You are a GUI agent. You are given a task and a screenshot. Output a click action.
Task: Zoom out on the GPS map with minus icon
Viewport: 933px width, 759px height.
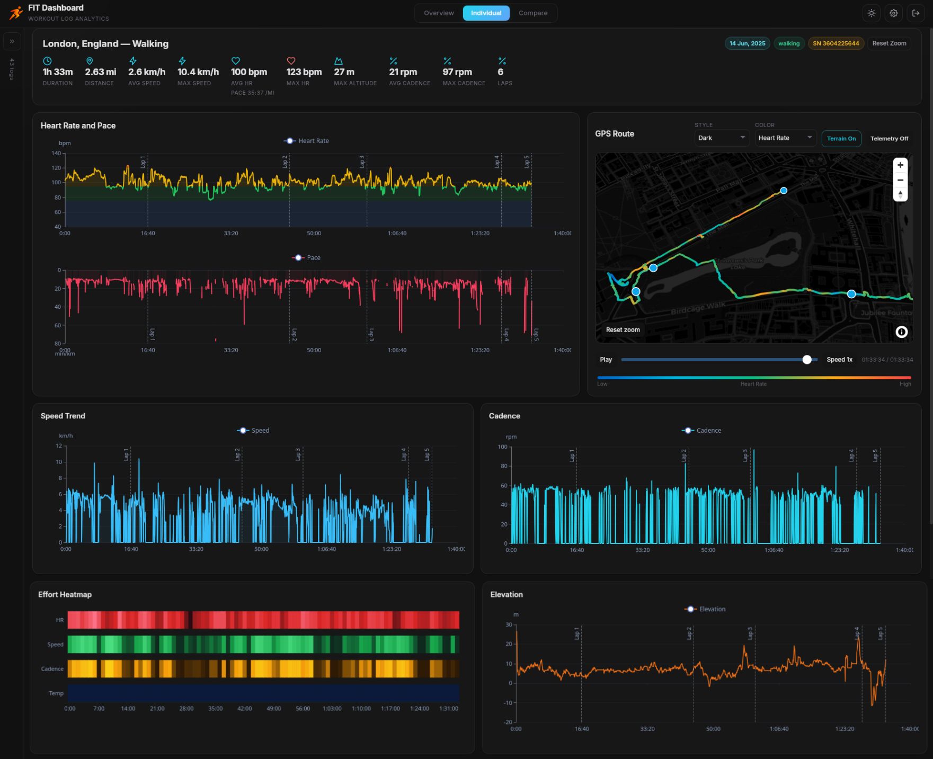click(x=900, y=180)
